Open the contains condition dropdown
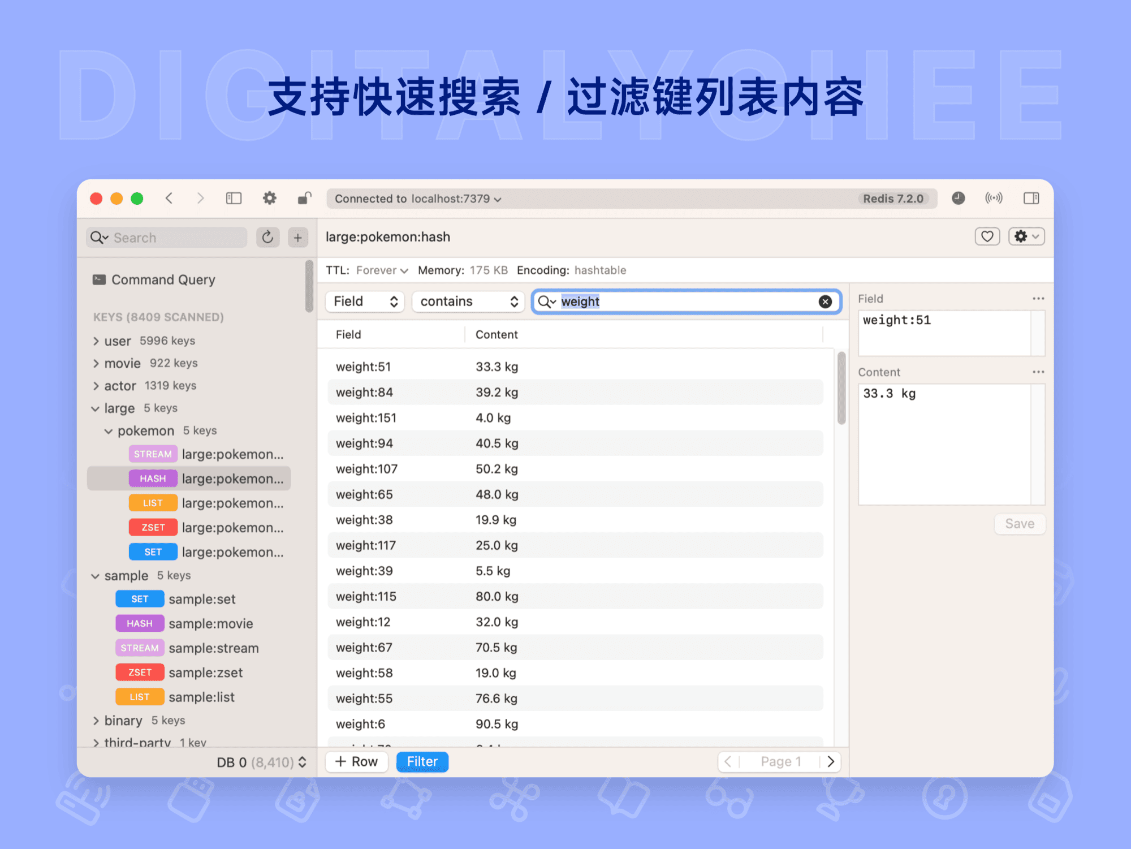1131x849 pixels. click(x=468, y=301)
